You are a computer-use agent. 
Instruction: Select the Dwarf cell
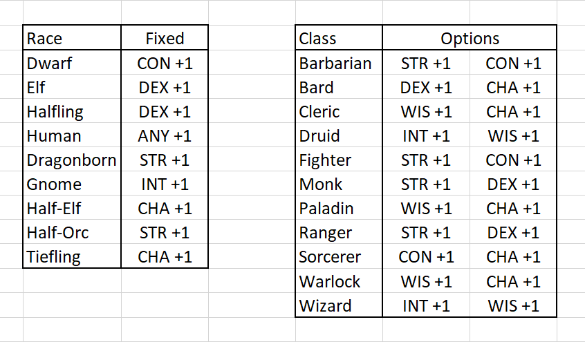click(x=72, y=64)
